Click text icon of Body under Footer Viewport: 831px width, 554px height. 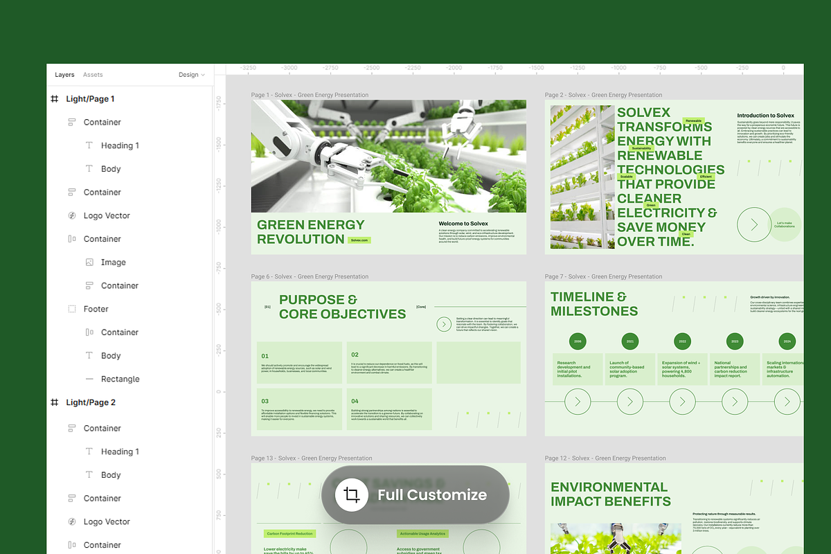[x=89, y=355]
